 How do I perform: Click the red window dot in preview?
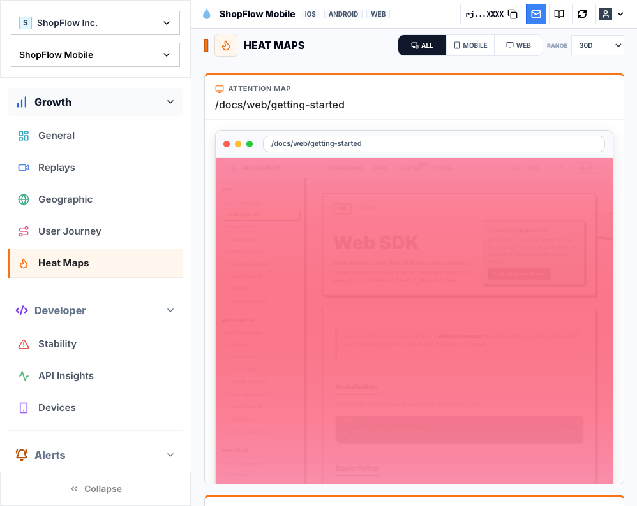[x=227, y=144]
